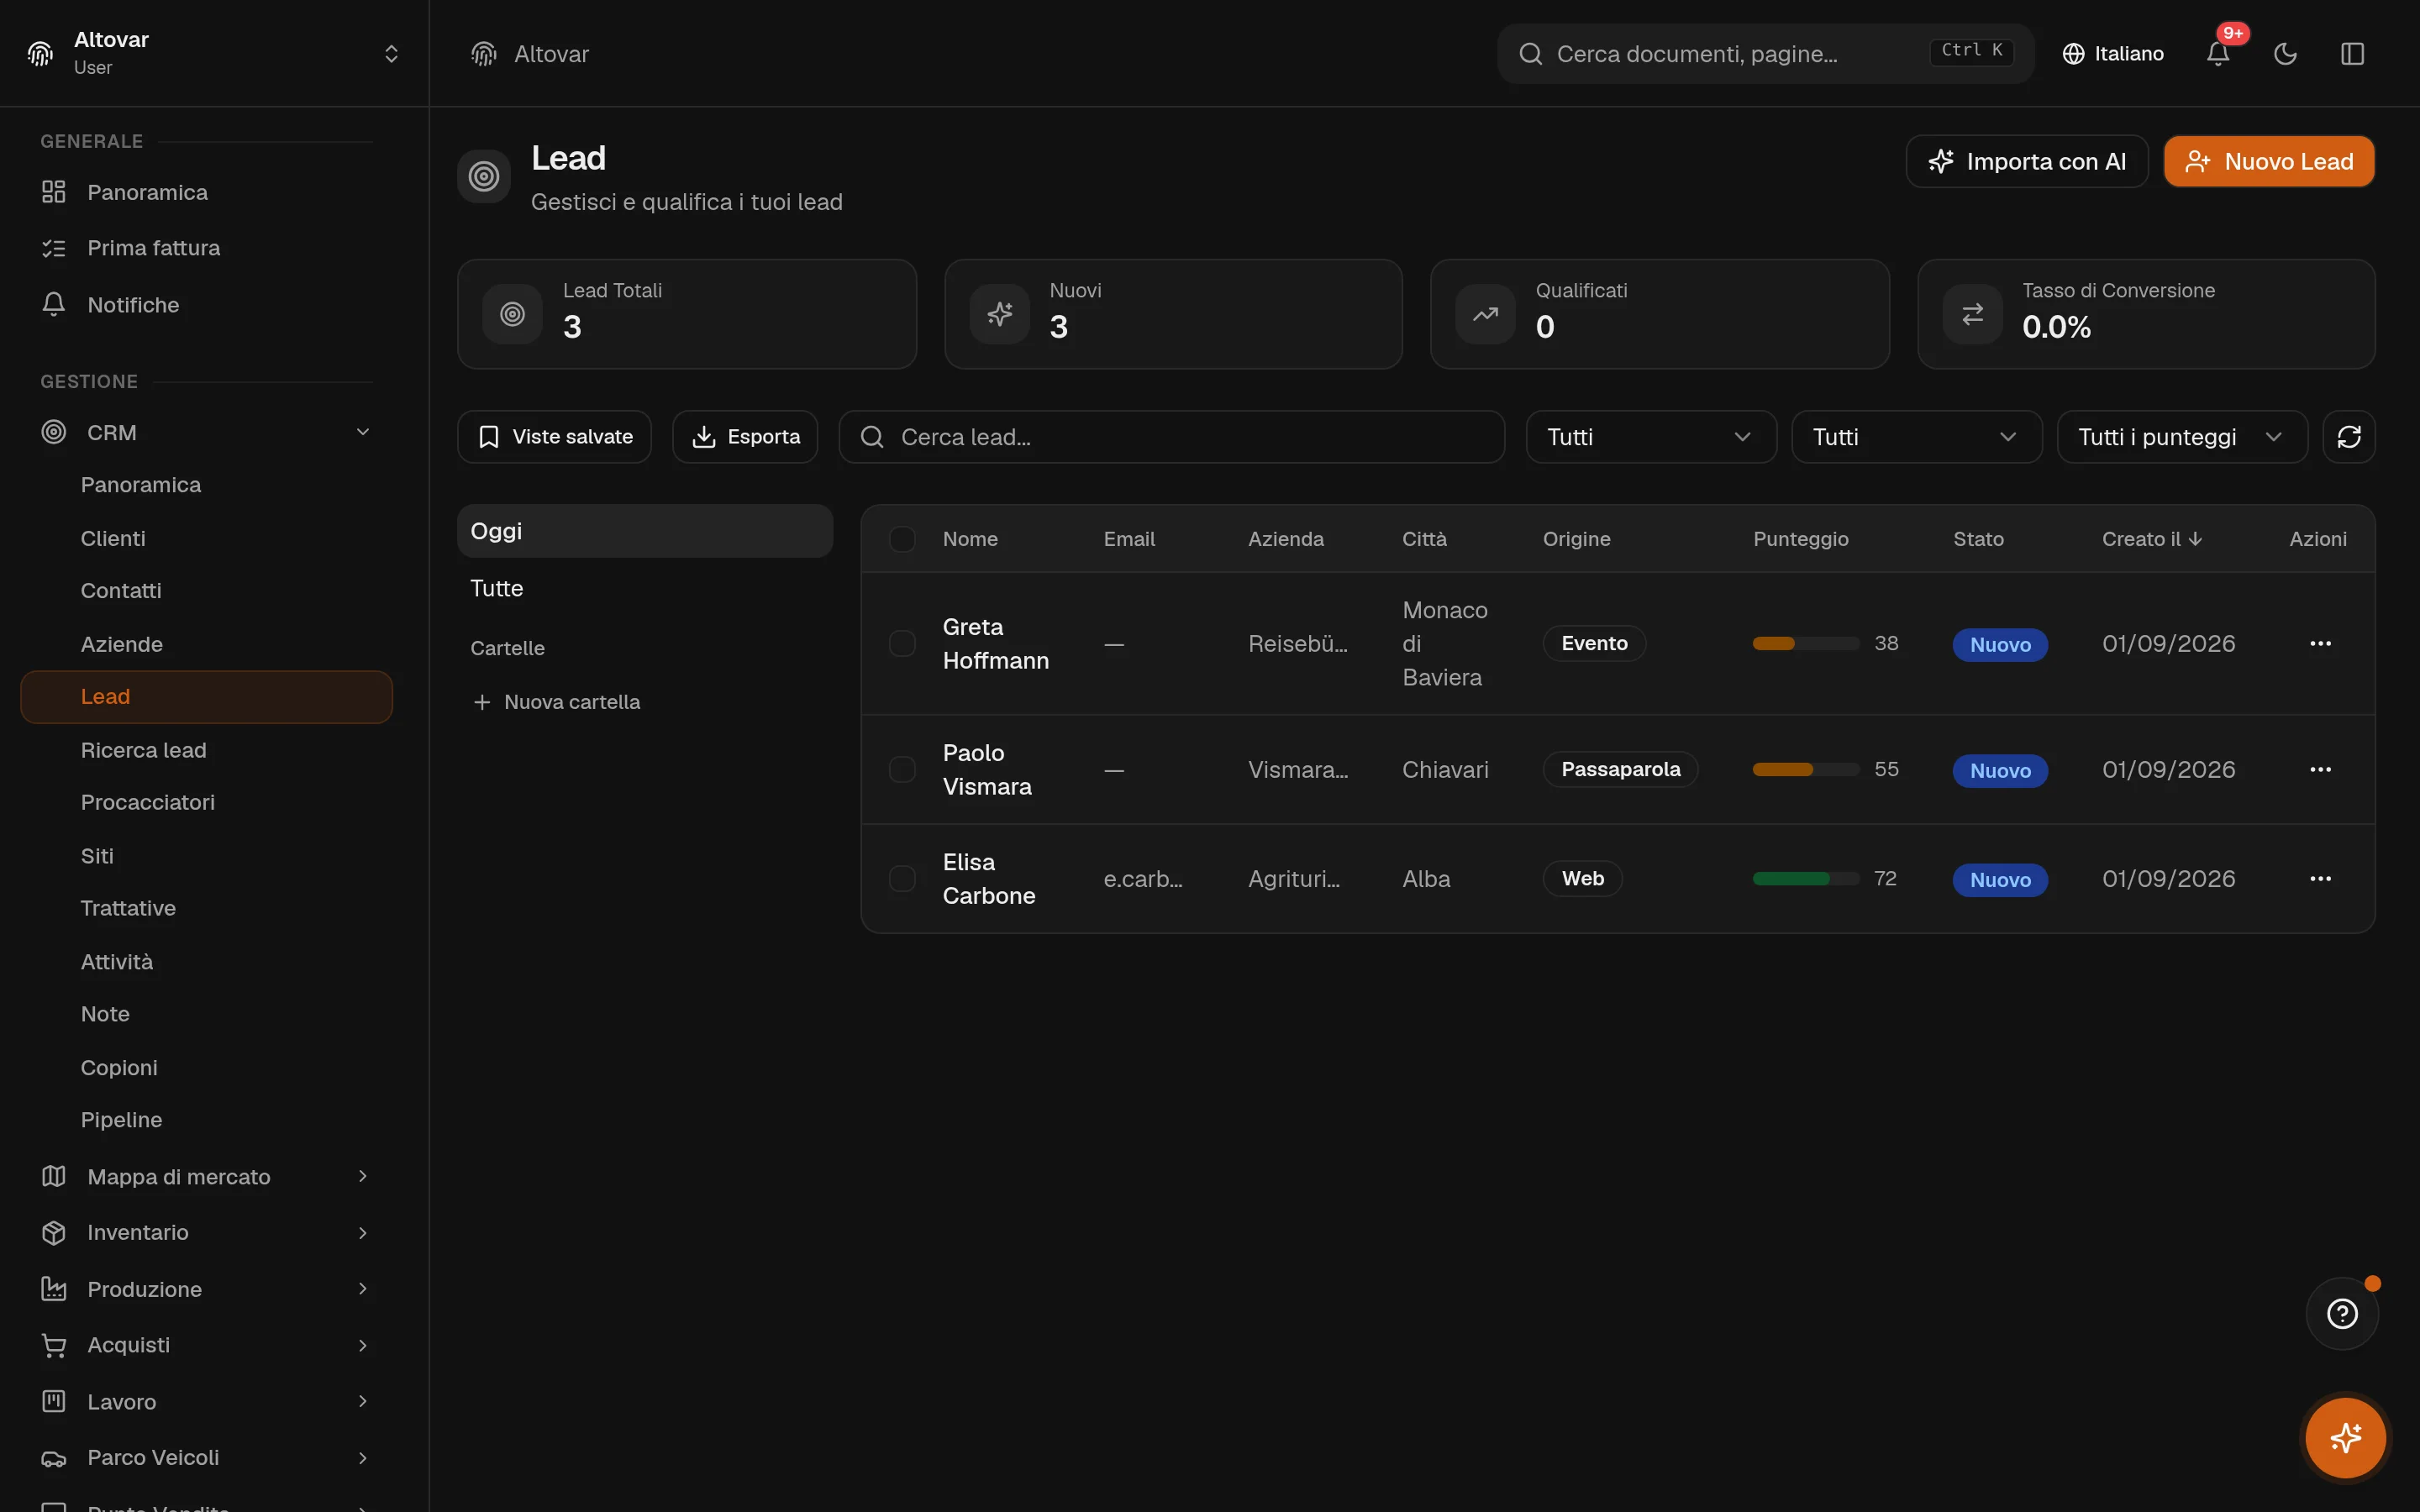Click the search magnifier in Cerca lead field
The image size is (2420, 1512).
tap(872, 437)
